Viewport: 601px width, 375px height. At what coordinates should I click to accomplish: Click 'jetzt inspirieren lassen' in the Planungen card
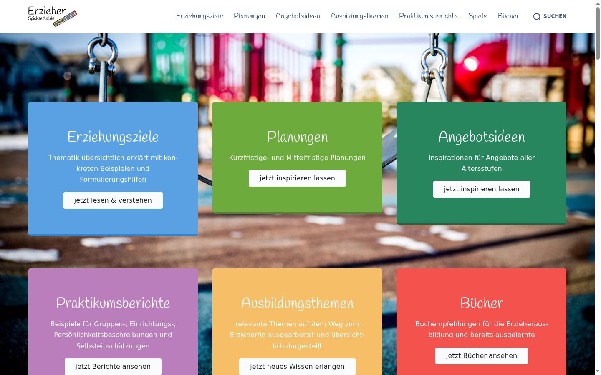[x=297, y=178]
